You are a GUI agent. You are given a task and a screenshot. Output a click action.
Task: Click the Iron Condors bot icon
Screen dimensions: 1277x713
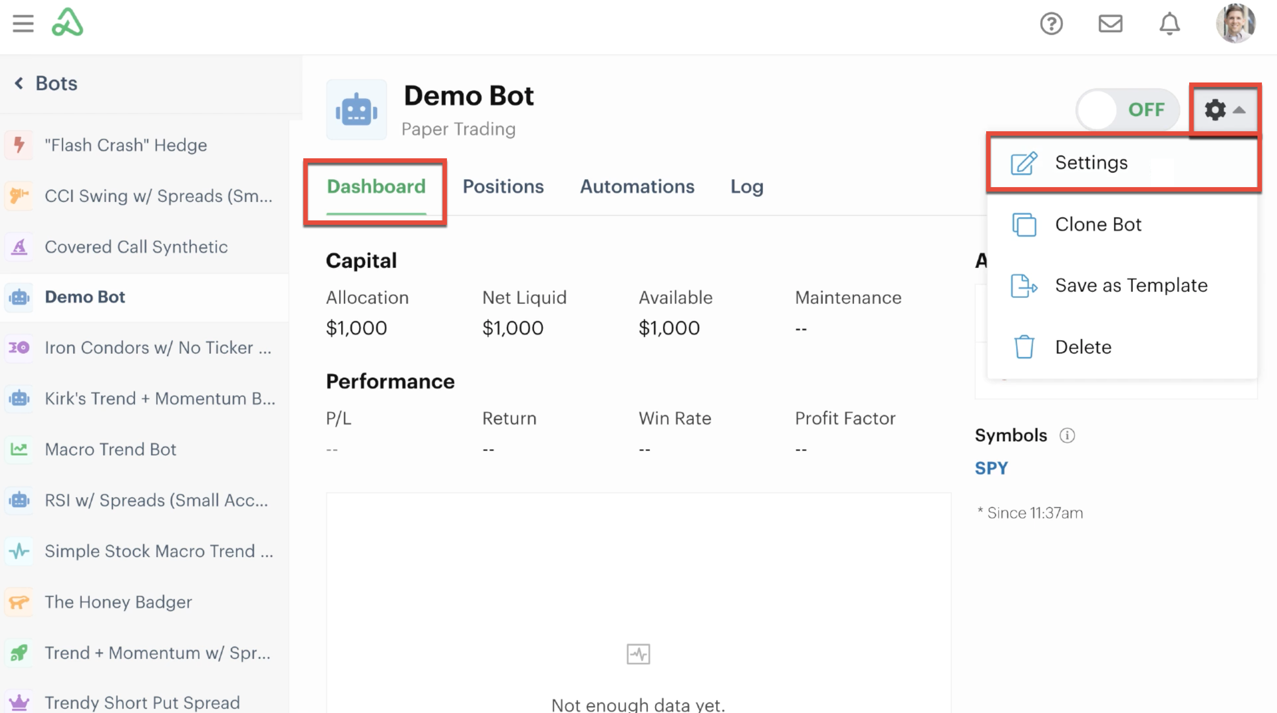(x=19, y=348)
